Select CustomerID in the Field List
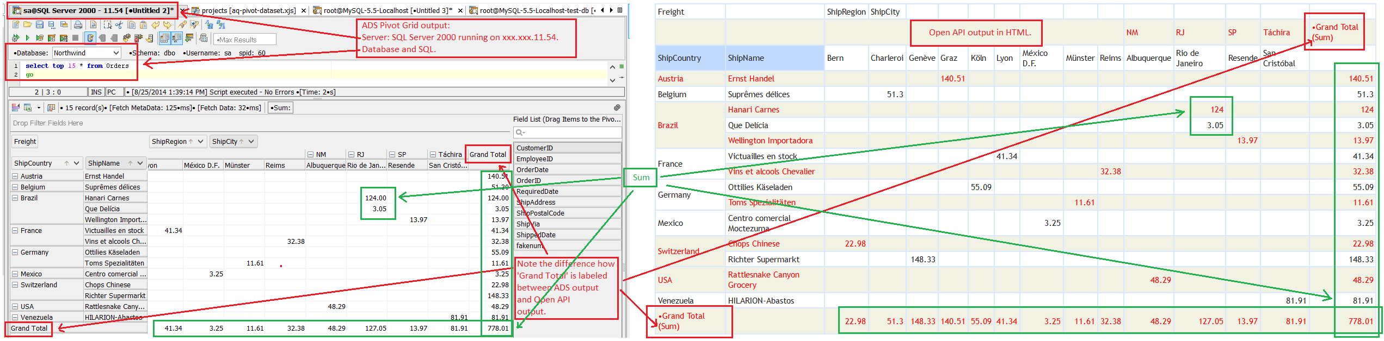Screen dimensions: 1384x341 click(x=568, y=148)
